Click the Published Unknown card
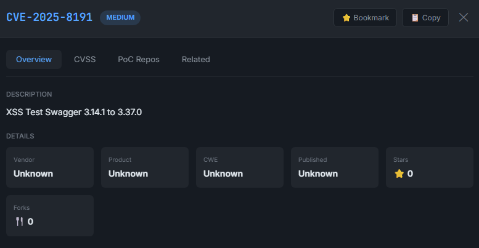Screen dimensions: 479x248 pyautogui.click(x=335, y=167)
